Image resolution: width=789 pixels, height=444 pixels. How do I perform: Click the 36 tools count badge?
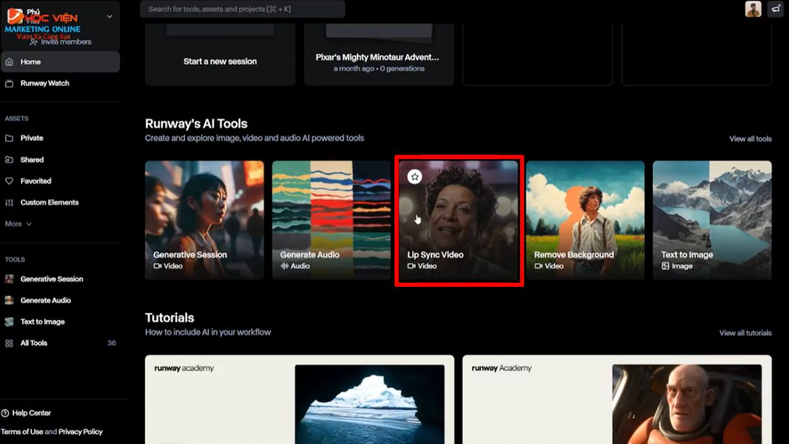[x=111, y=343]
